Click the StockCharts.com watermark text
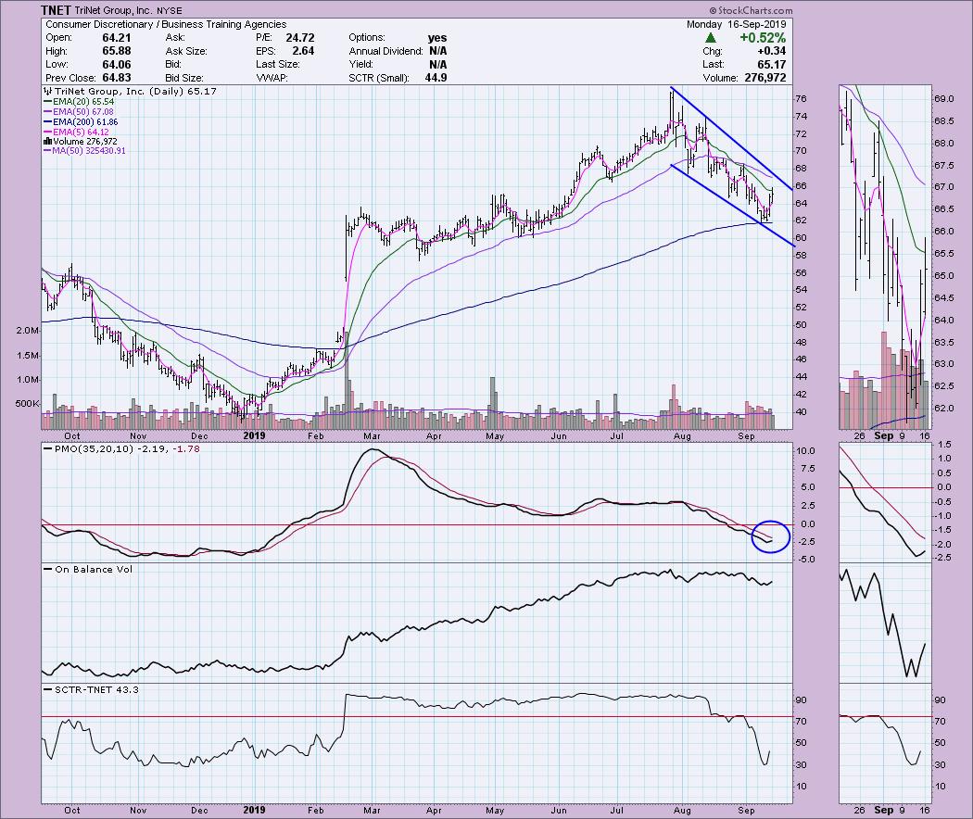The width and height of the screenshot is (973, 819). (x=751, y=10)
